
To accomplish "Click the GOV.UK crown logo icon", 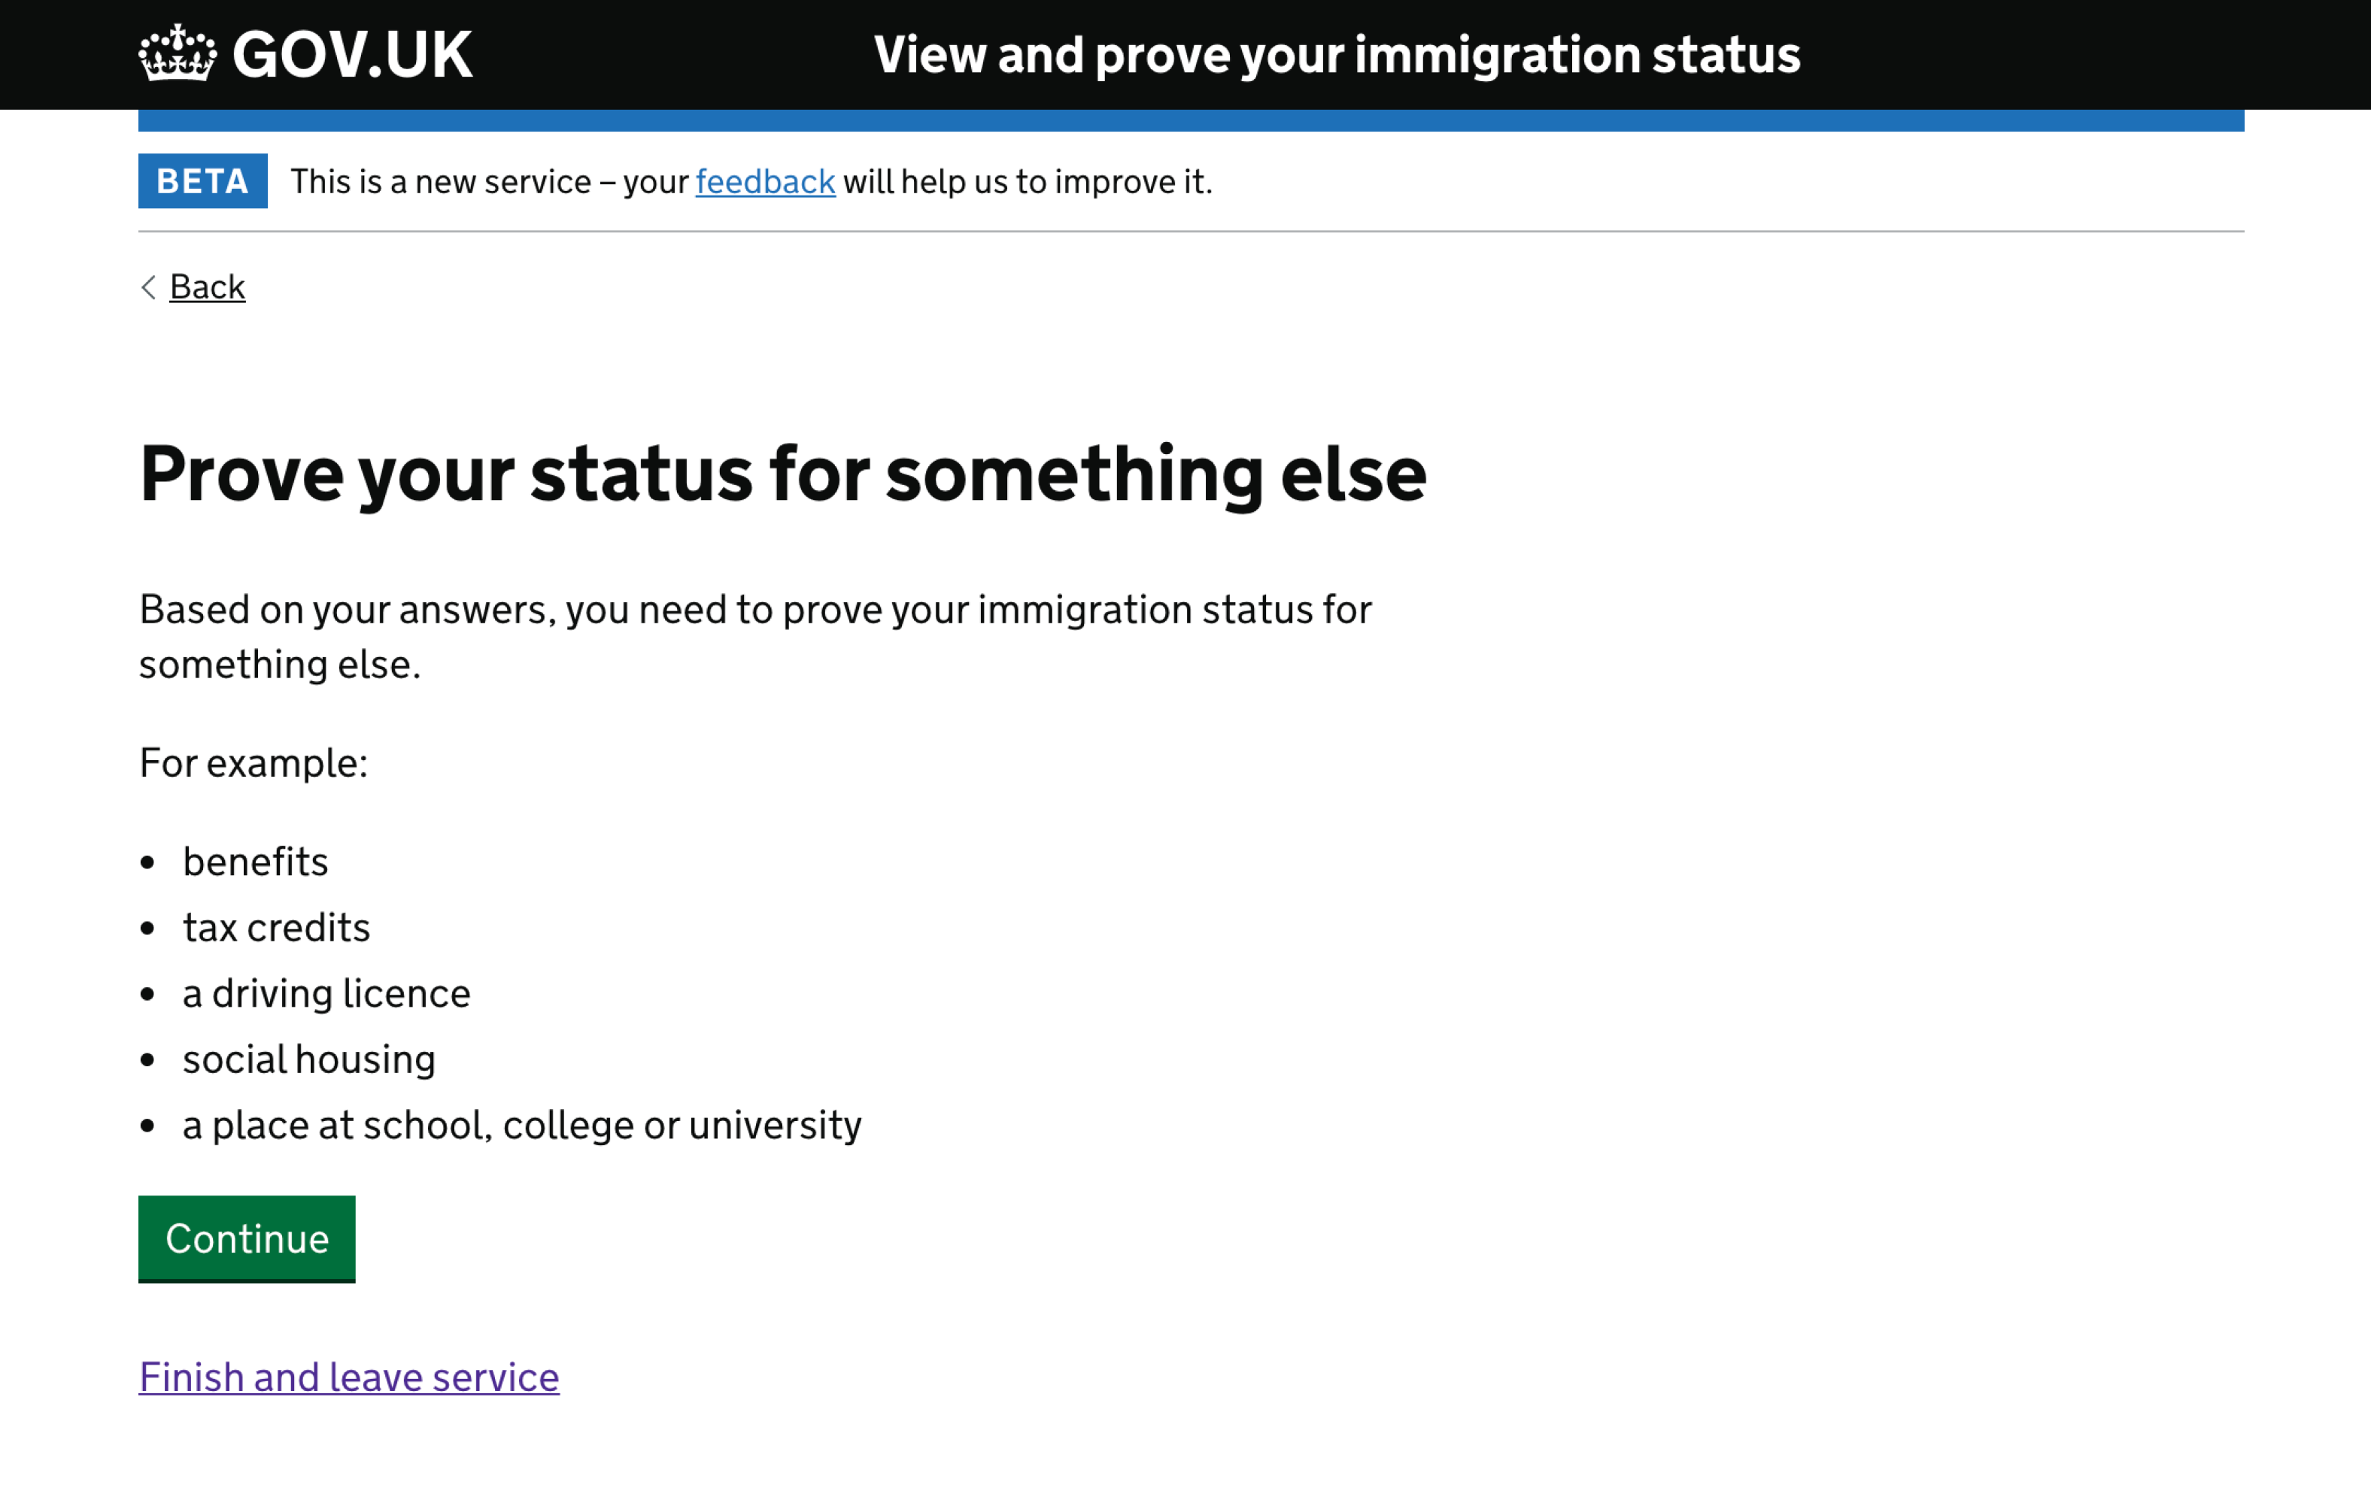I will click(x=178, y=53).
